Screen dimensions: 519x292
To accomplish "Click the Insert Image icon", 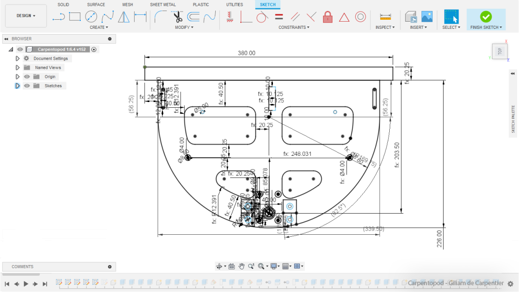I will coord(427,17).
